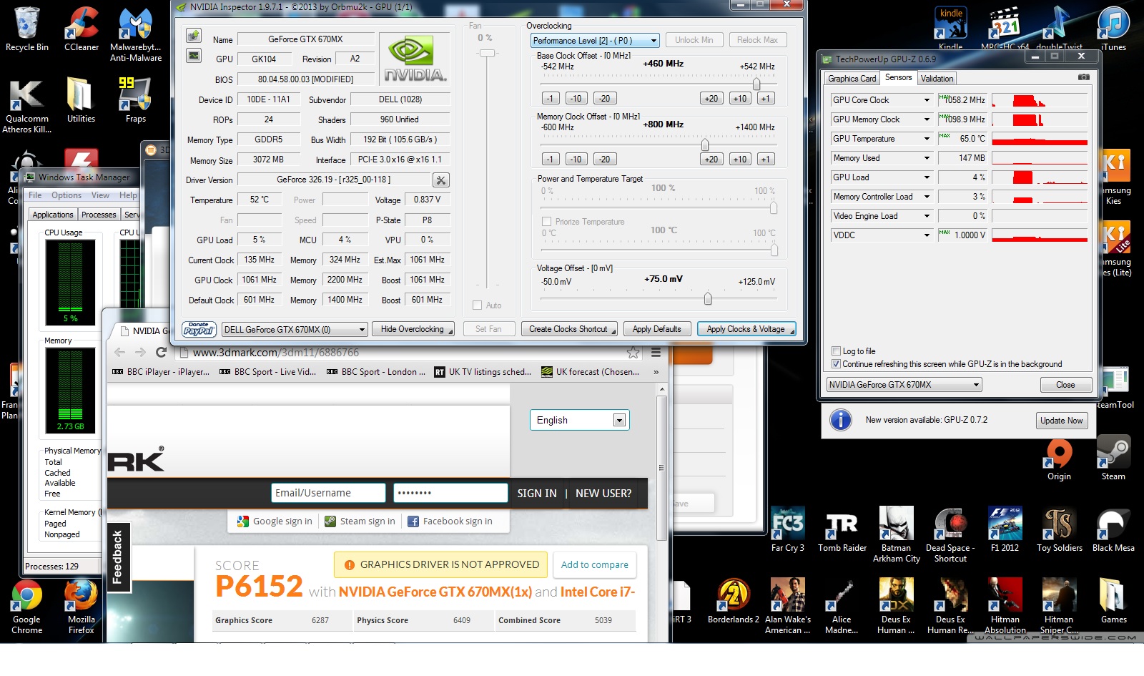Screen dimensions: 1144x676
Task: Toggle Priorize Temperature checkbox
Action: click(x=547, y=222)
